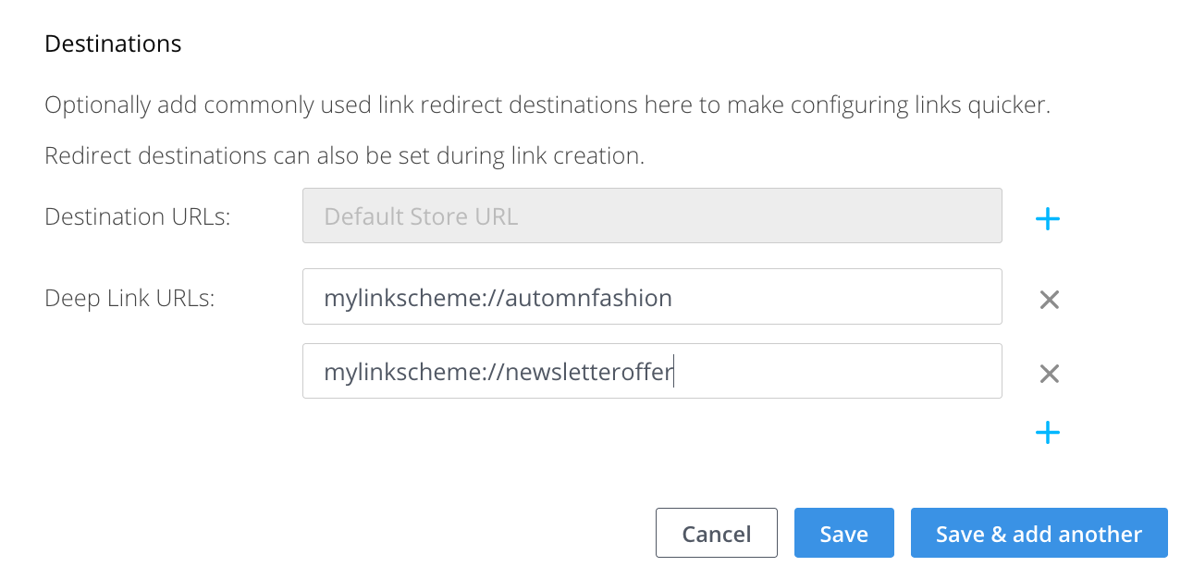The width and height of the screenshot is (1193, 579).
Task: Click the word "automnfashion" in the first deep link
Action: [588, 299]
